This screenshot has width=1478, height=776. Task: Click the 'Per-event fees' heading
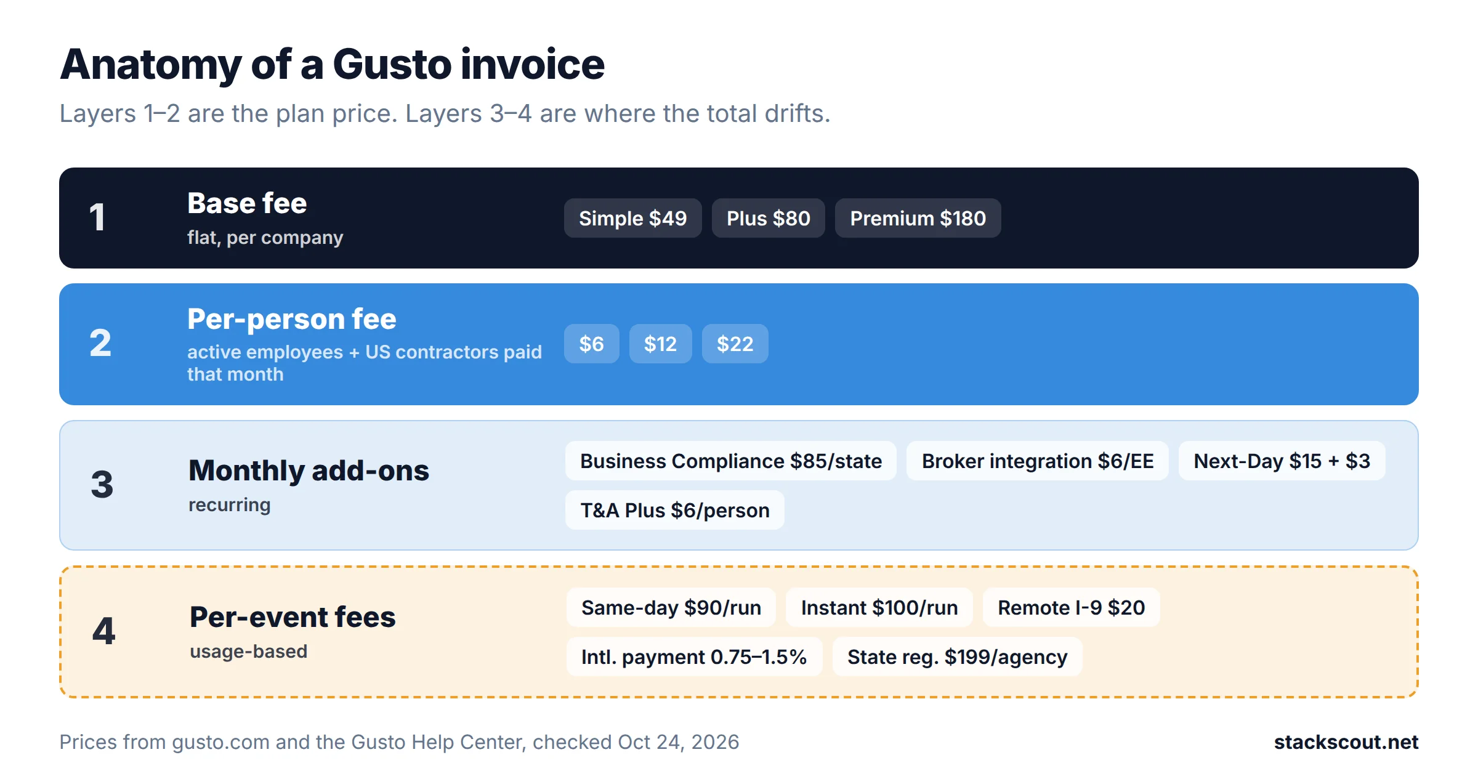tap(293, 617)
